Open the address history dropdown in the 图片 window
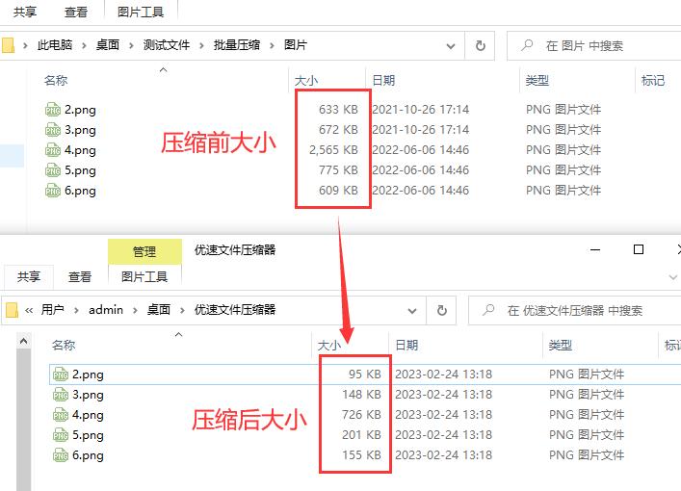This screenshot has width=681, height=491. click(451, 46)
